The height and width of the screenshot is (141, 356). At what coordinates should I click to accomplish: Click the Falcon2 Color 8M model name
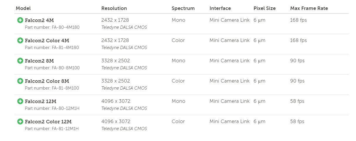click(x=47, y=81)
